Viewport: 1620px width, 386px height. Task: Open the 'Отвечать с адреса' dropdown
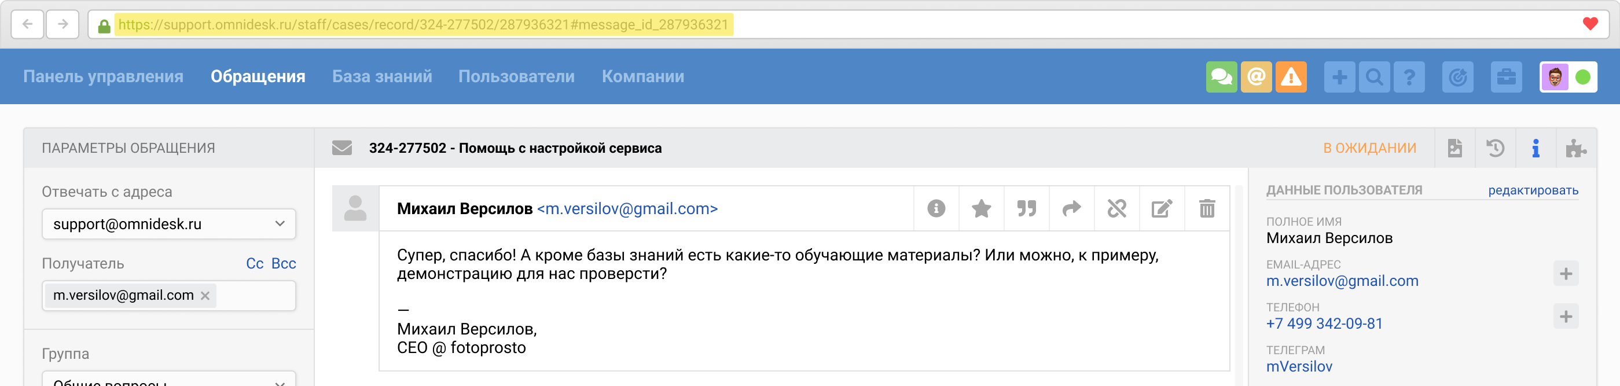coord(168,224)
